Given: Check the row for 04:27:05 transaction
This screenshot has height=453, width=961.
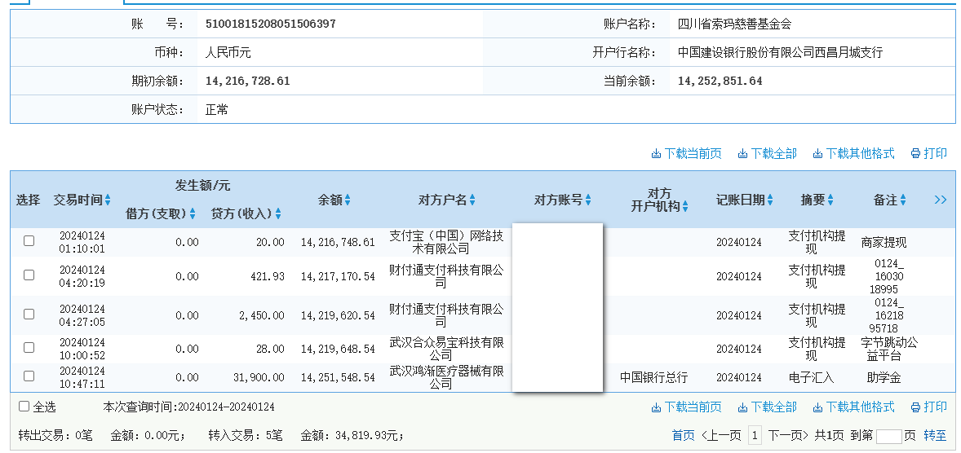Looking at the screenshot, I should click(29, 314).
